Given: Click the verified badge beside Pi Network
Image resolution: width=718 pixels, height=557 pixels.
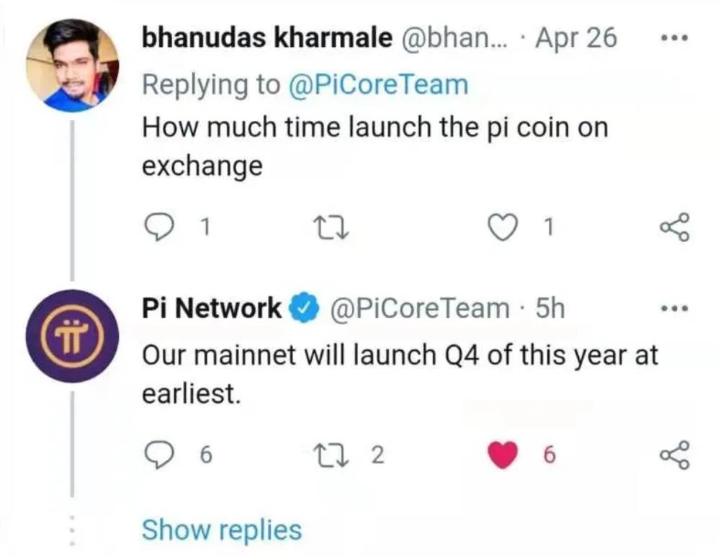Looking at the screenshot, I should click(304, 308).
